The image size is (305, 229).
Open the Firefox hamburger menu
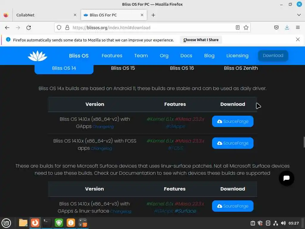click(298, 28)
